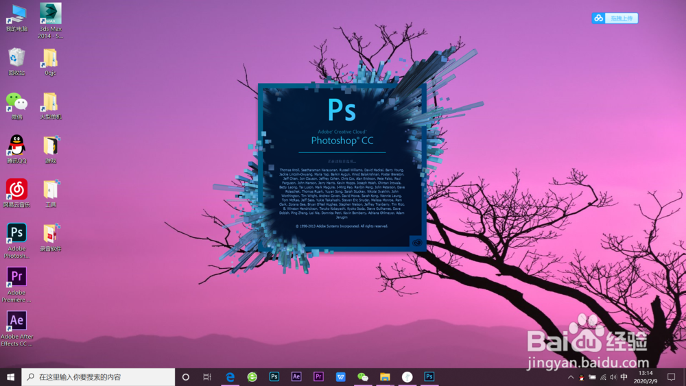Select the Adobe After Effects CC shortcut

pos(16,328)
